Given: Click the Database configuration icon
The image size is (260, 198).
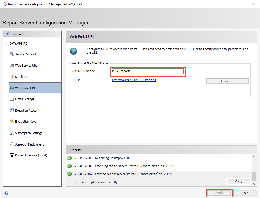Looking at the screenshot, I should [x=12, y=76].
